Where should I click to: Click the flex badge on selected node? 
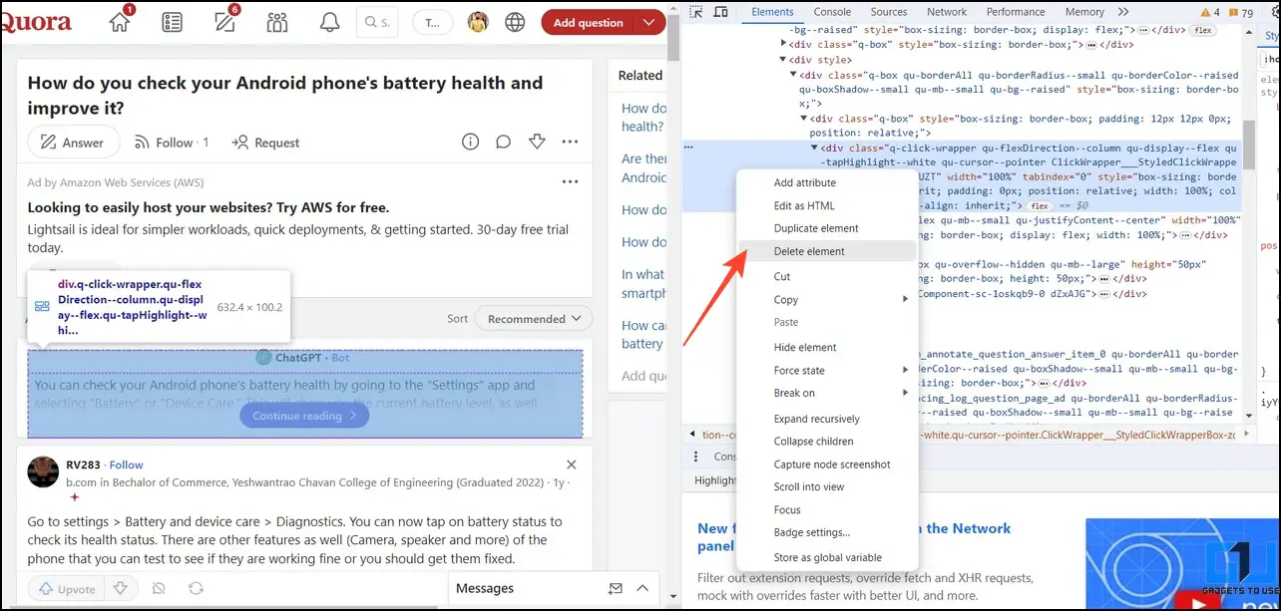[1040, 205]
